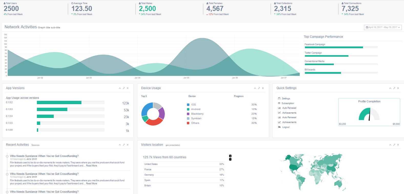Click the Total Users user icon
The height and width of the screenshot is (194, 404).
pyautogui.click(x=5, y=3)
